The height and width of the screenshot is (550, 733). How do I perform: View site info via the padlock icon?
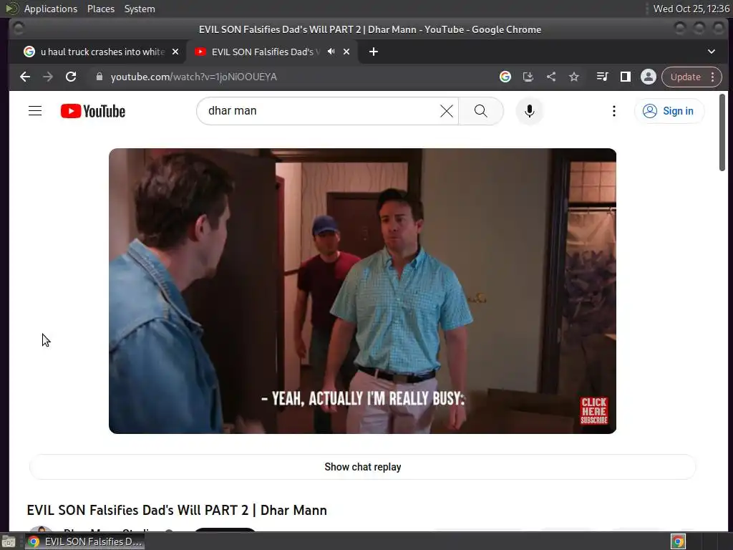coord(99,77)
